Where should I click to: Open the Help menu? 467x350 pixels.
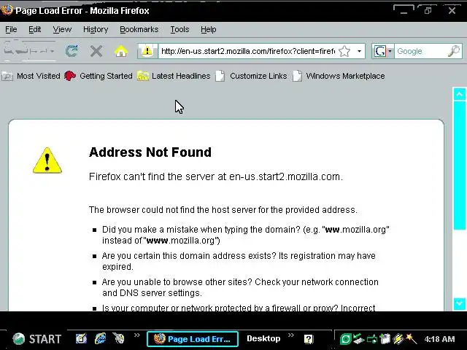pyautogui.click(x=209, y=29)
